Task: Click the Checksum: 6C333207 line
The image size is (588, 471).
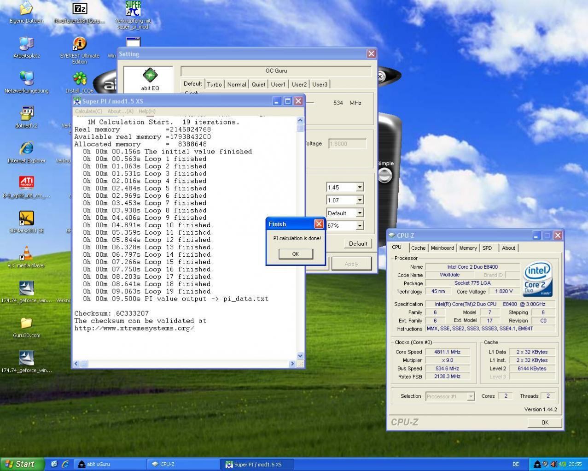Action: point(111,313)
